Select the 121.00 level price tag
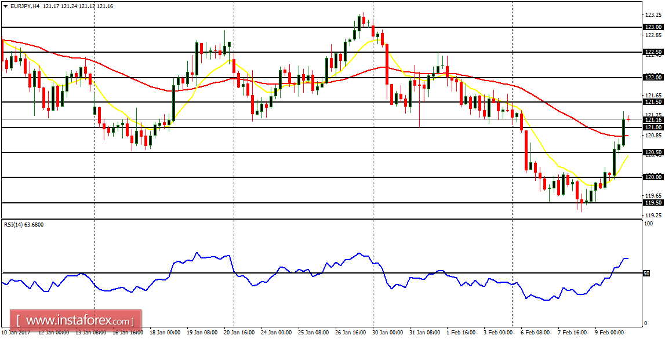This screenshot has width=665, height=339. tap(653, 127)
